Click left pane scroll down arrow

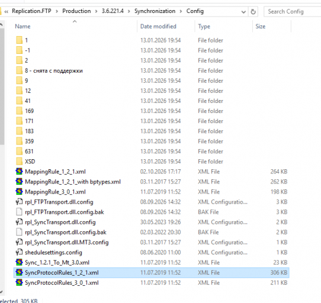click(x=1, y=292)
